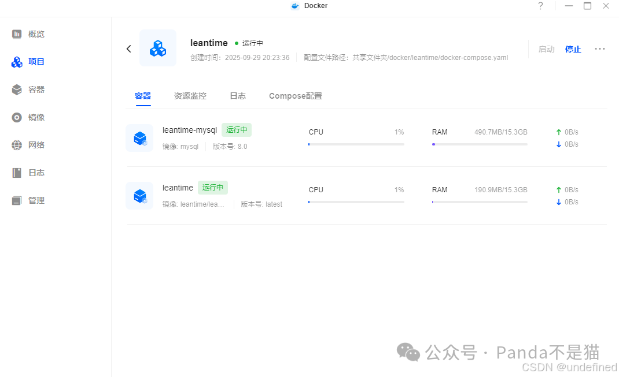Viewport: 619px width, 377px height.
Task: Open the 概览 overview icon in sidebar
Action: pyautogui.click(x=17, y=34)
